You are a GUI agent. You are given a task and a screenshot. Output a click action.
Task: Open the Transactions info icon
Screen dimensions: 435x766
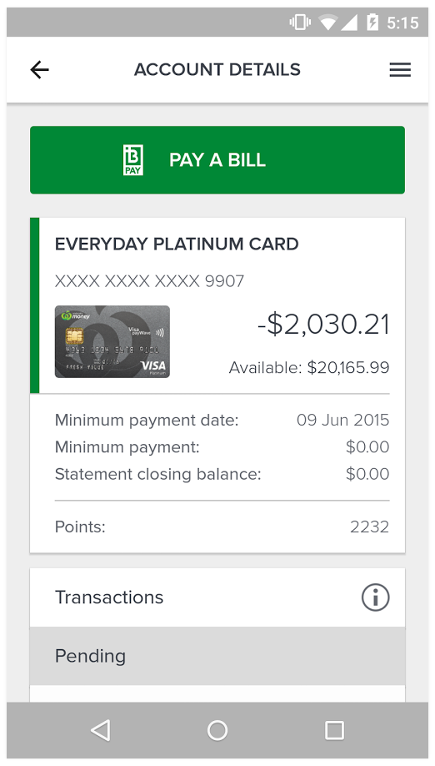point(376,597)
